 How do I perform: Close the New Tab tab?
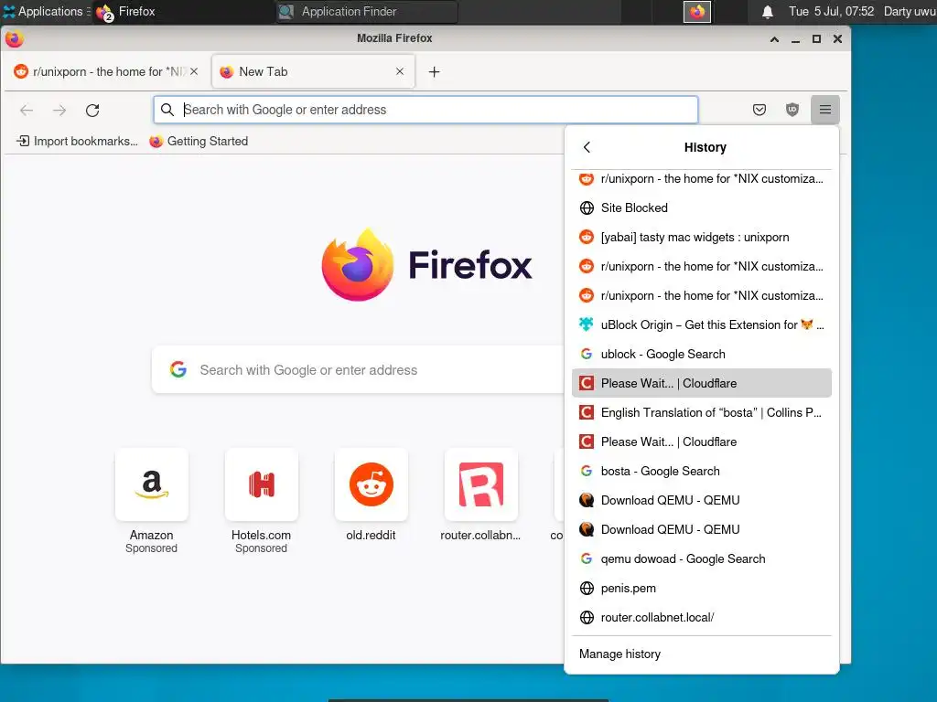(x=400, y=71)
